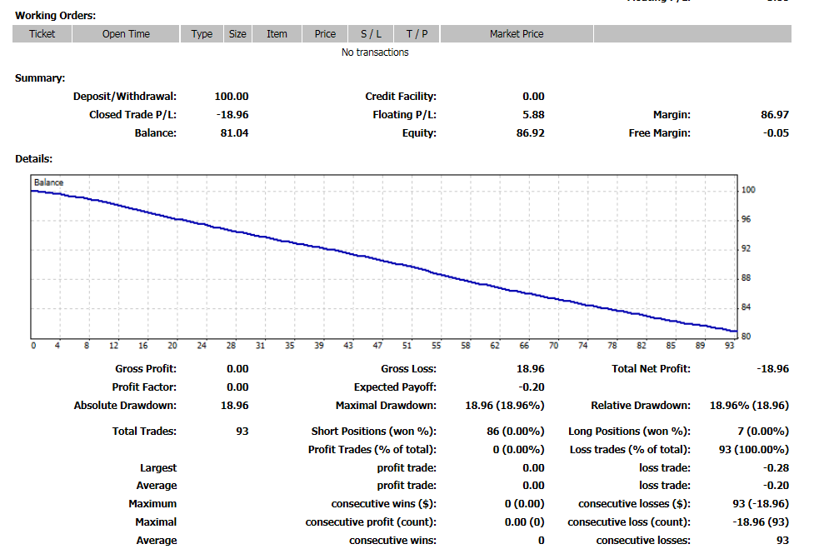This screenshot has height=554, width=824.
Task: Click the Price column header
Action: pyautogui.click(x=325, y=34)
